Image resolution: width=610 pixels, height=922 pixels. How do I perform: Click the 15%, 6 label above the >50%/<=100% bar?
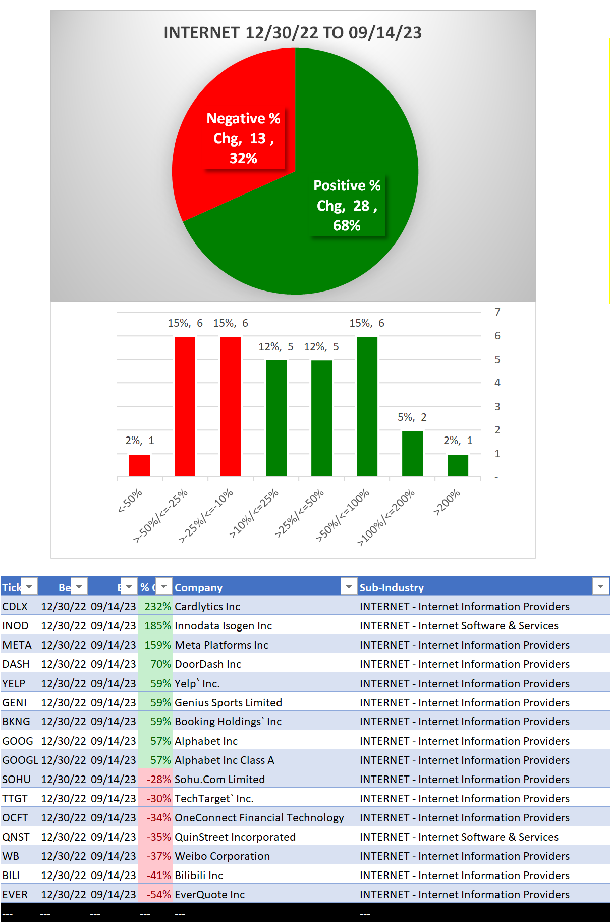point(367,323)
